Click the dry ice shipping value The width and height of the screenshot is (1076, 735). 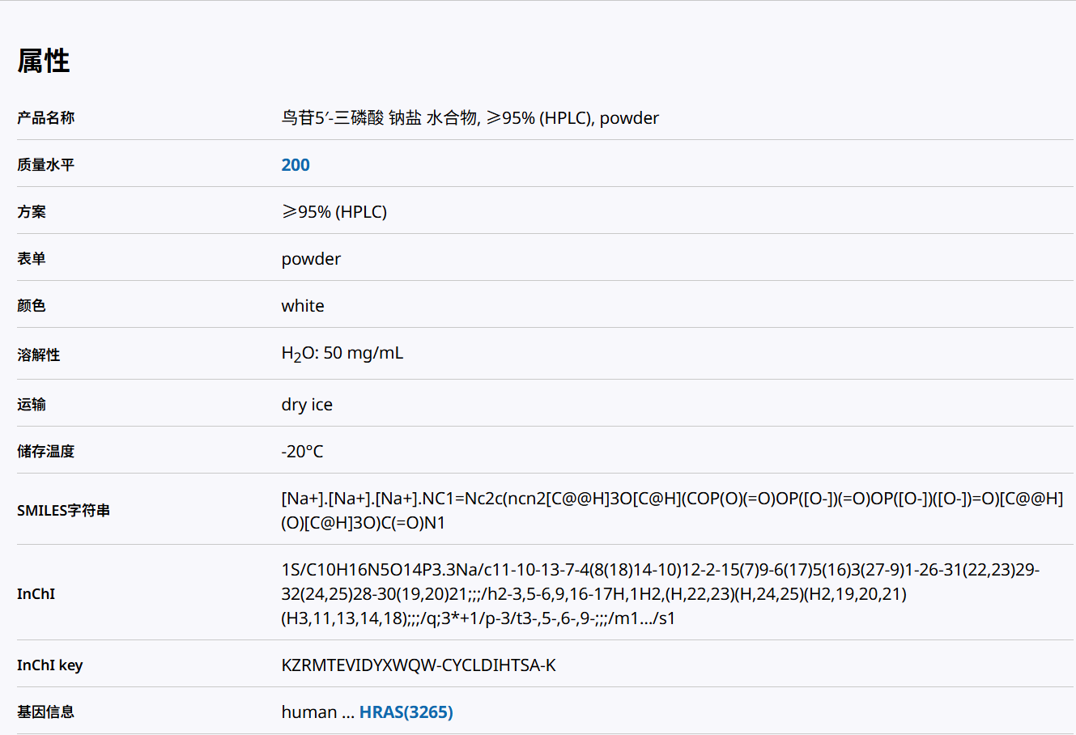307,405
